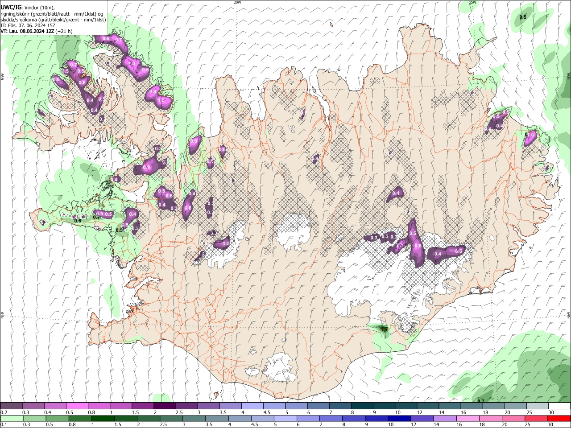Pick the violet 12–14 rain swatch
Screen dimensions: 571x428
(422, 418)
